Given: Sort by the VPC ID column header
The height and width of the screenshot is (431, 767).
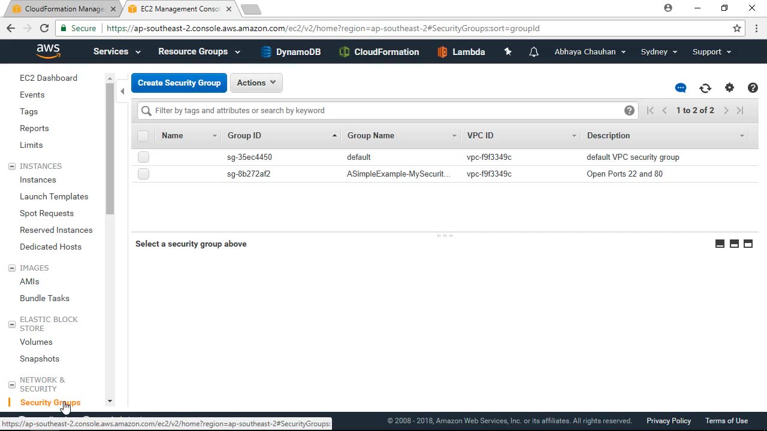Looking at the screenshot, I should pos(520,136).
